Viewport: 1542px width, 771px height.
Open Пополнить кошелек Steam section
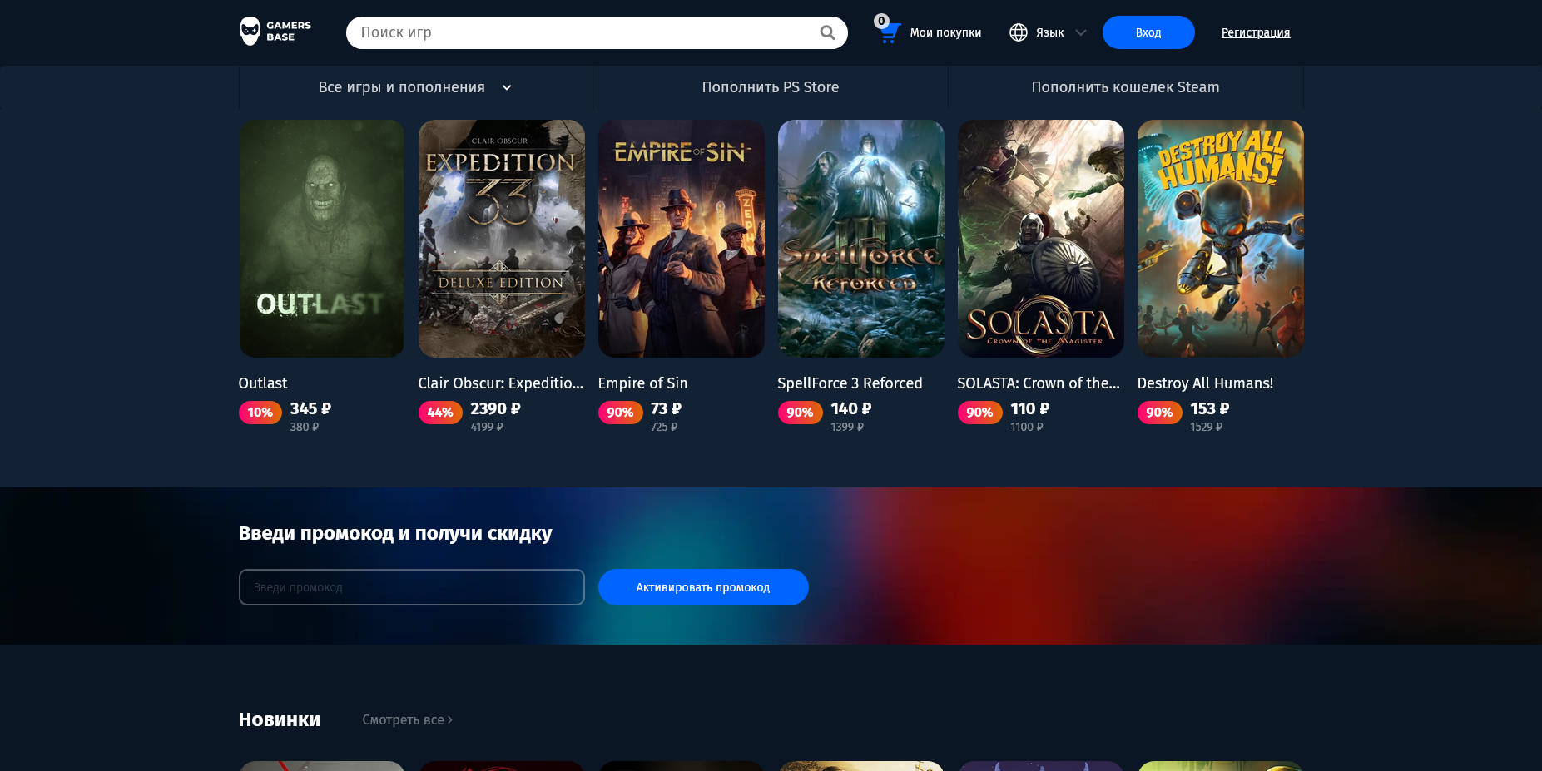pos(1125,87)
